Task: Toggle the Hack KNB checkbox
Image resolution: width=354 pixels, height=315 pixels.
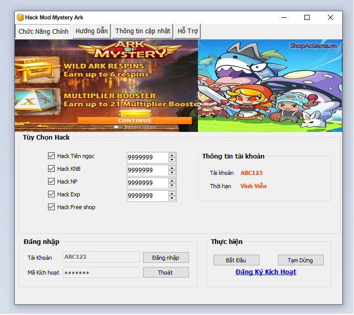Action: 51,169
